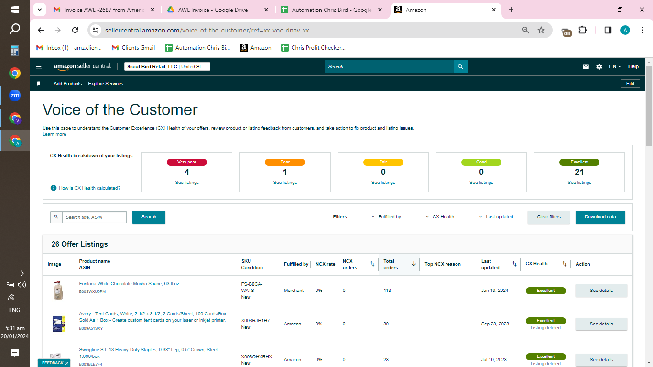View site information icon in address bar

click(x=96, y=30)
